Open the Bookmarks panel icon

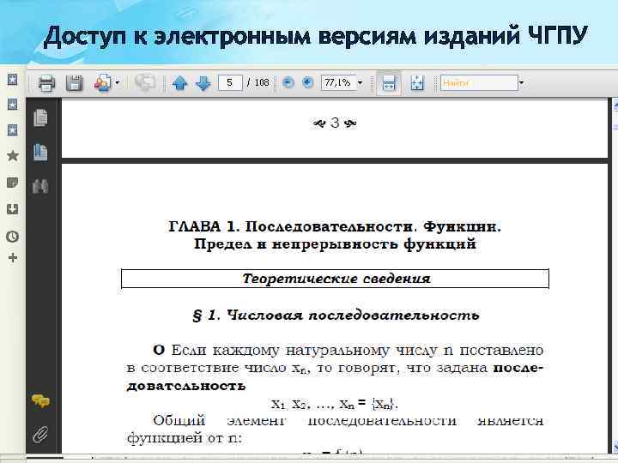click(x=40, y=153)
